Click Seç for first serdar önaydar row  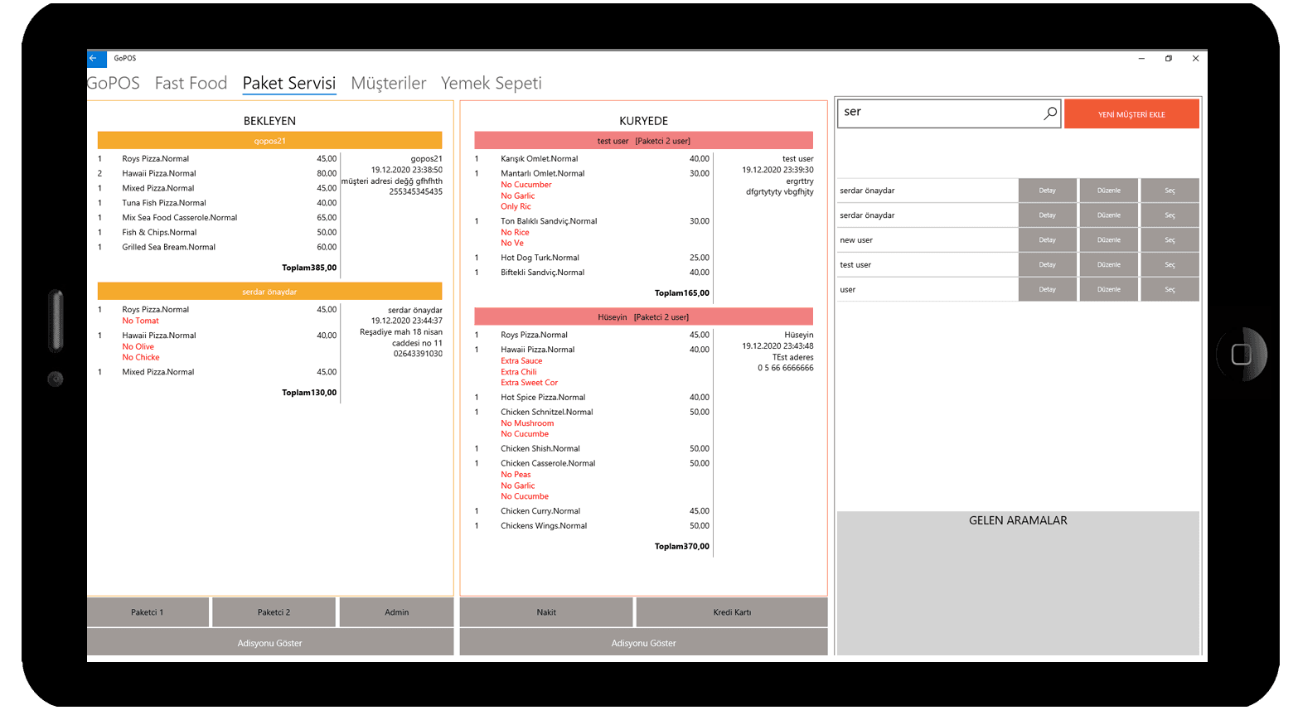click(1170, 191)
